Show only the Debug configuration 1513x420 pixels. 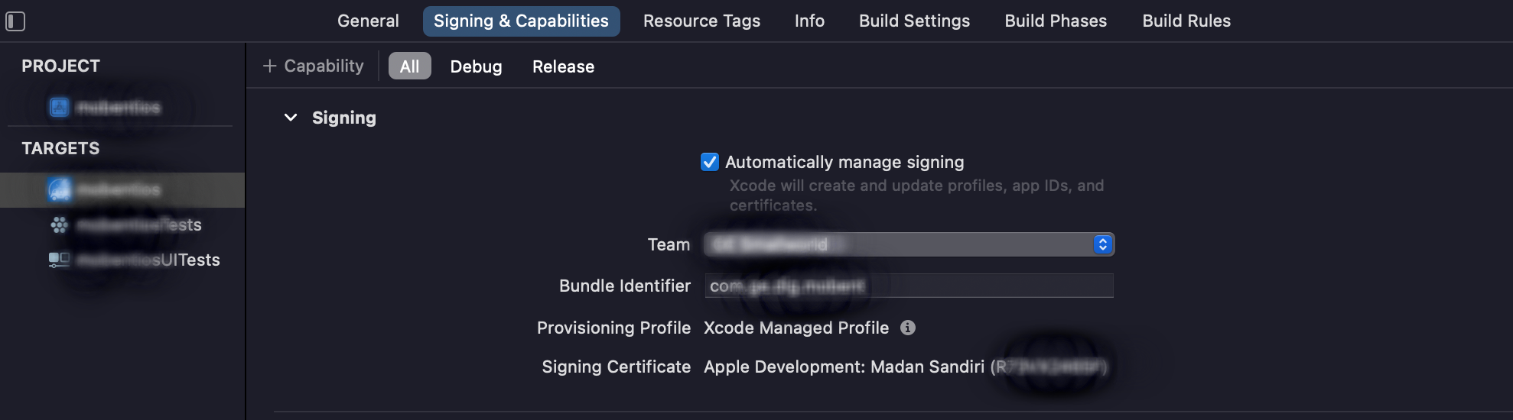[x=476, y=66]
